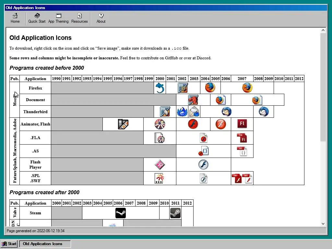332x249 pixels.
Task: Select the 2000 Thunderbird row Mozilla mail icon
Action: pyautogui.click(x=165, y=112)
